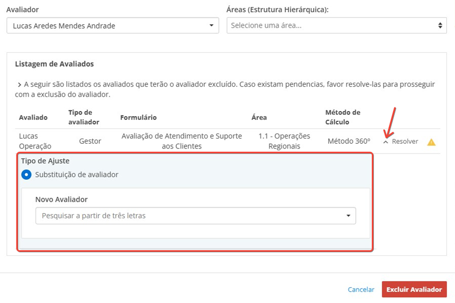Click the 'Formulário' column header
This screenshot has height=303, width=455.
(138, 118)
